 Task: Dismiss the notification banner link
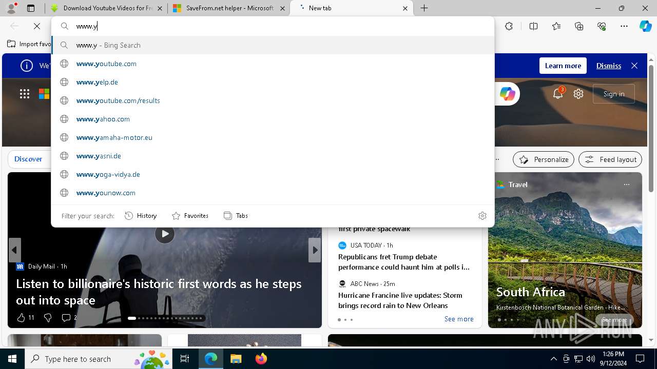pyautogui.click(x=608, y=66)
